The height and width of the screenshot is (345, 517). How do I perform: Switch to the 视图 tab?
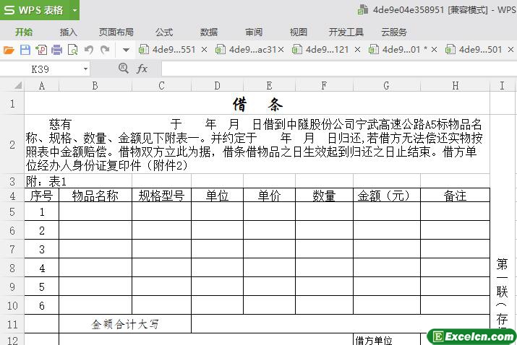pos(299,32)
